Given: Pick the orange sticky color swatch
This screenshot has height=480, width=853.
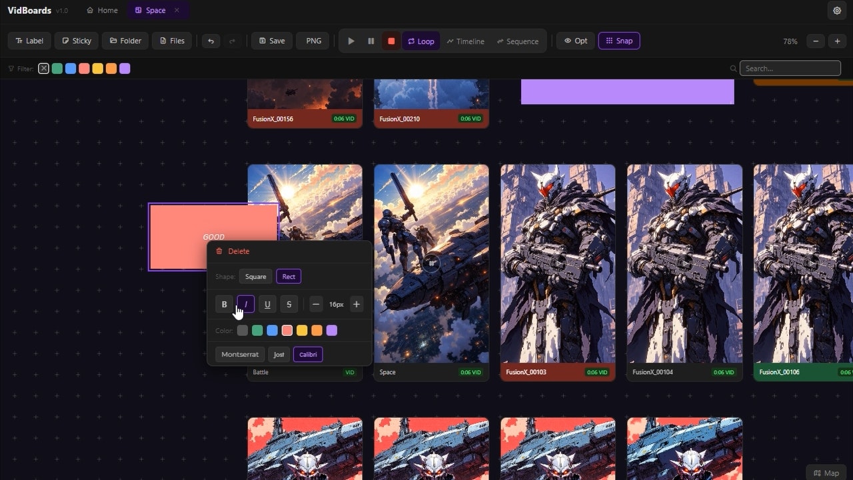Looking at the screenshot, I should 317,331.
